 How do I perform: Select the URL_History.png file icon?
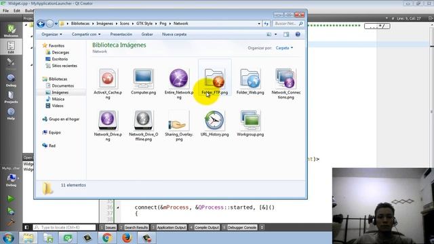click(x=214, y=120)
